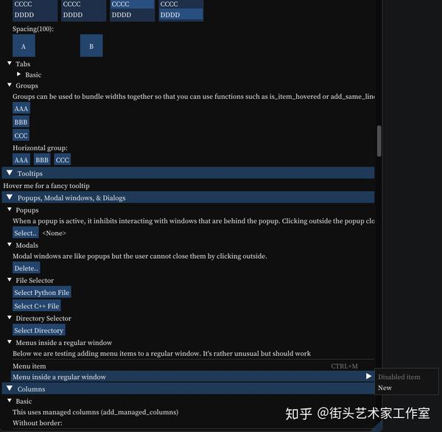Collapse the Basic node under Columns
The width and height of the screenshot is (442, 432).
[10, 401]
